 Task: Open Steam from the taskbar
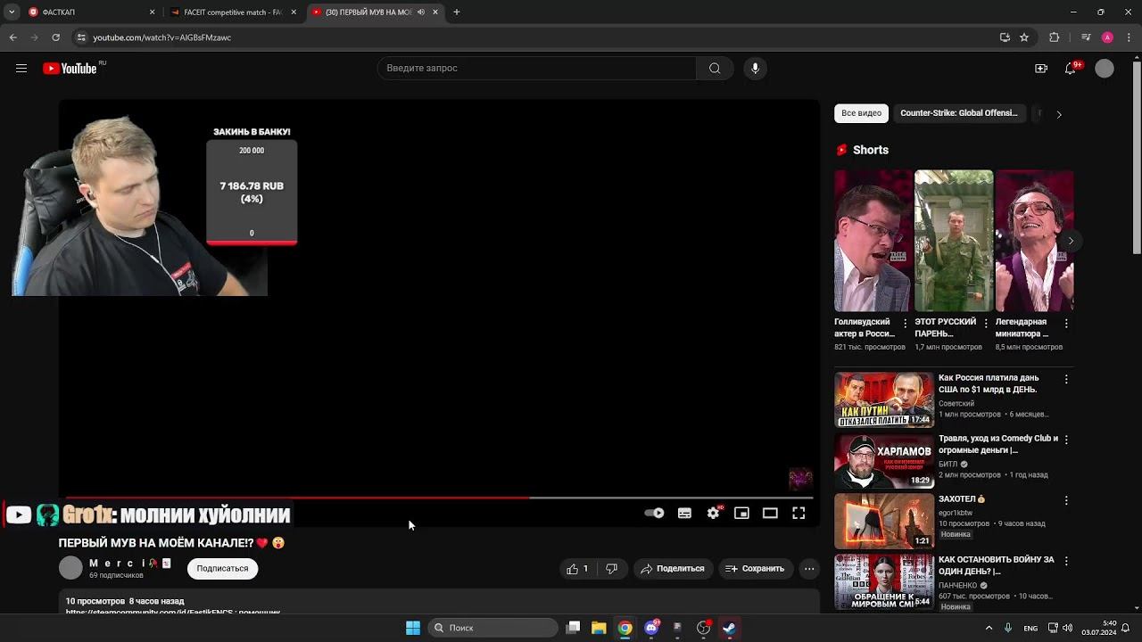pos(729,628)
